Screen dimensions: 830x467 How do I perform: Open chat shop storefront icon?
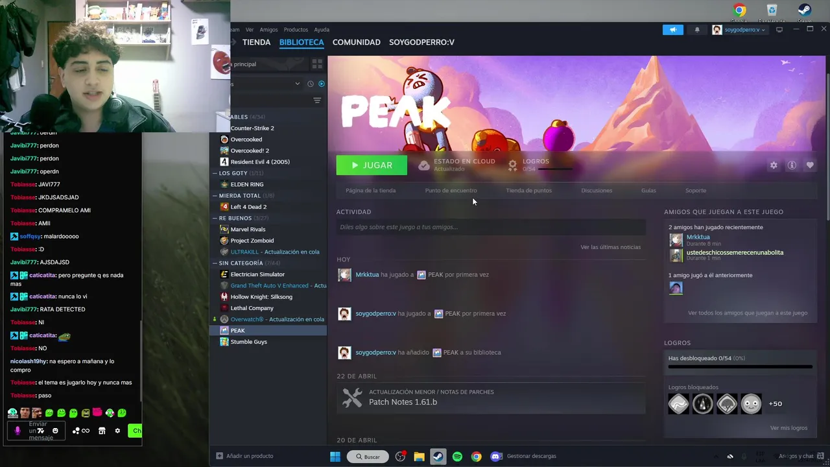(x=102, y=431)
